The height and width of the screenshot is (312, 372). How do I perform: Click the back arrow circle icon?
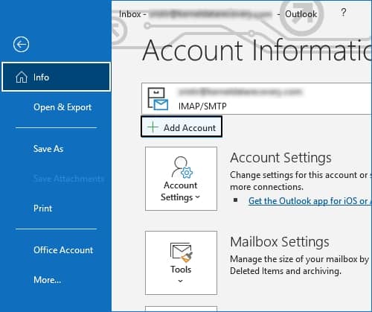click(x=21, y=45)
